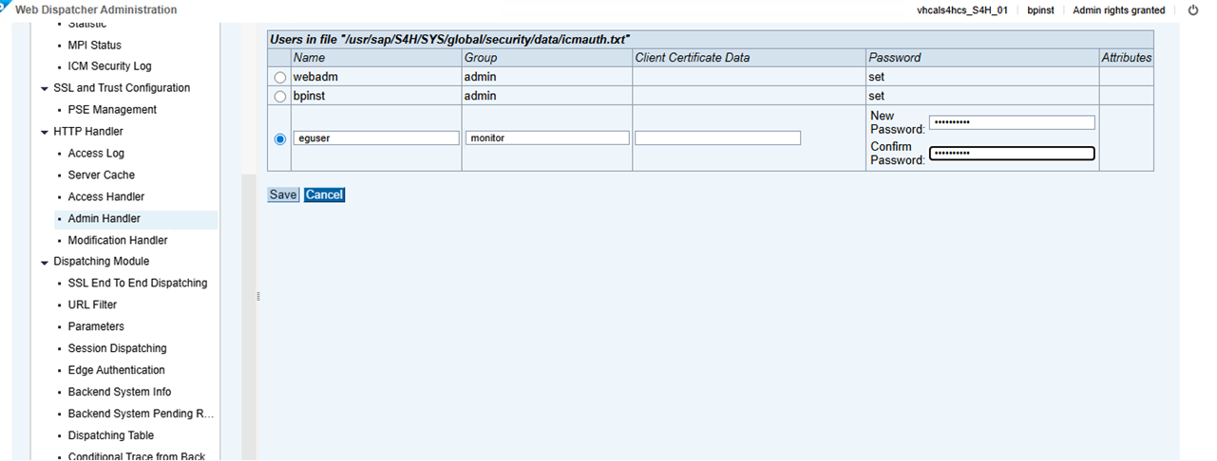Click the power logout icon
This screenshot has height=461, width=1217.
coord(1193,9)
